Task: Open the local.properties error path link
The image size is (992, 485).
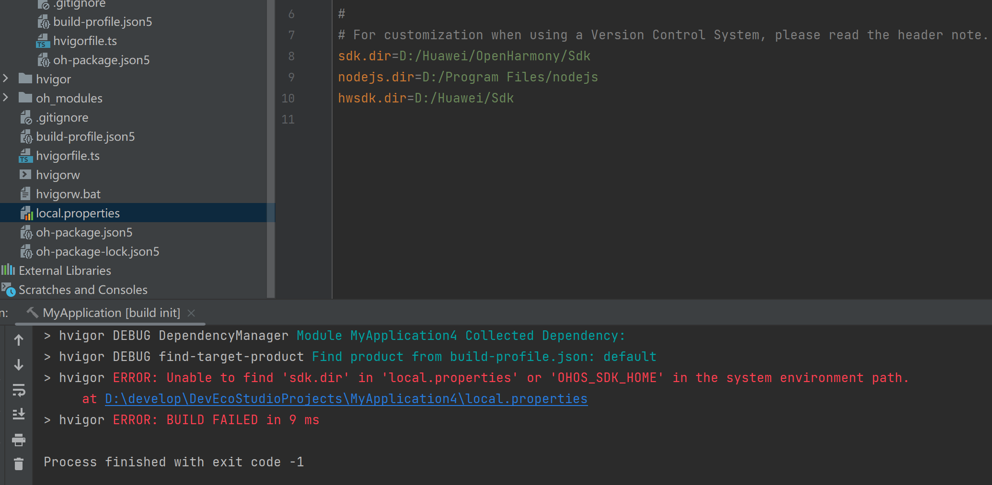Action: coord(346,398)
